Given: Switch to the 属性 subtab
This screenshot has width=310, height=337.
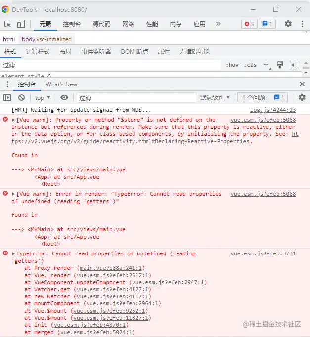Looking at the screenshot, I should tap(164, 52).
